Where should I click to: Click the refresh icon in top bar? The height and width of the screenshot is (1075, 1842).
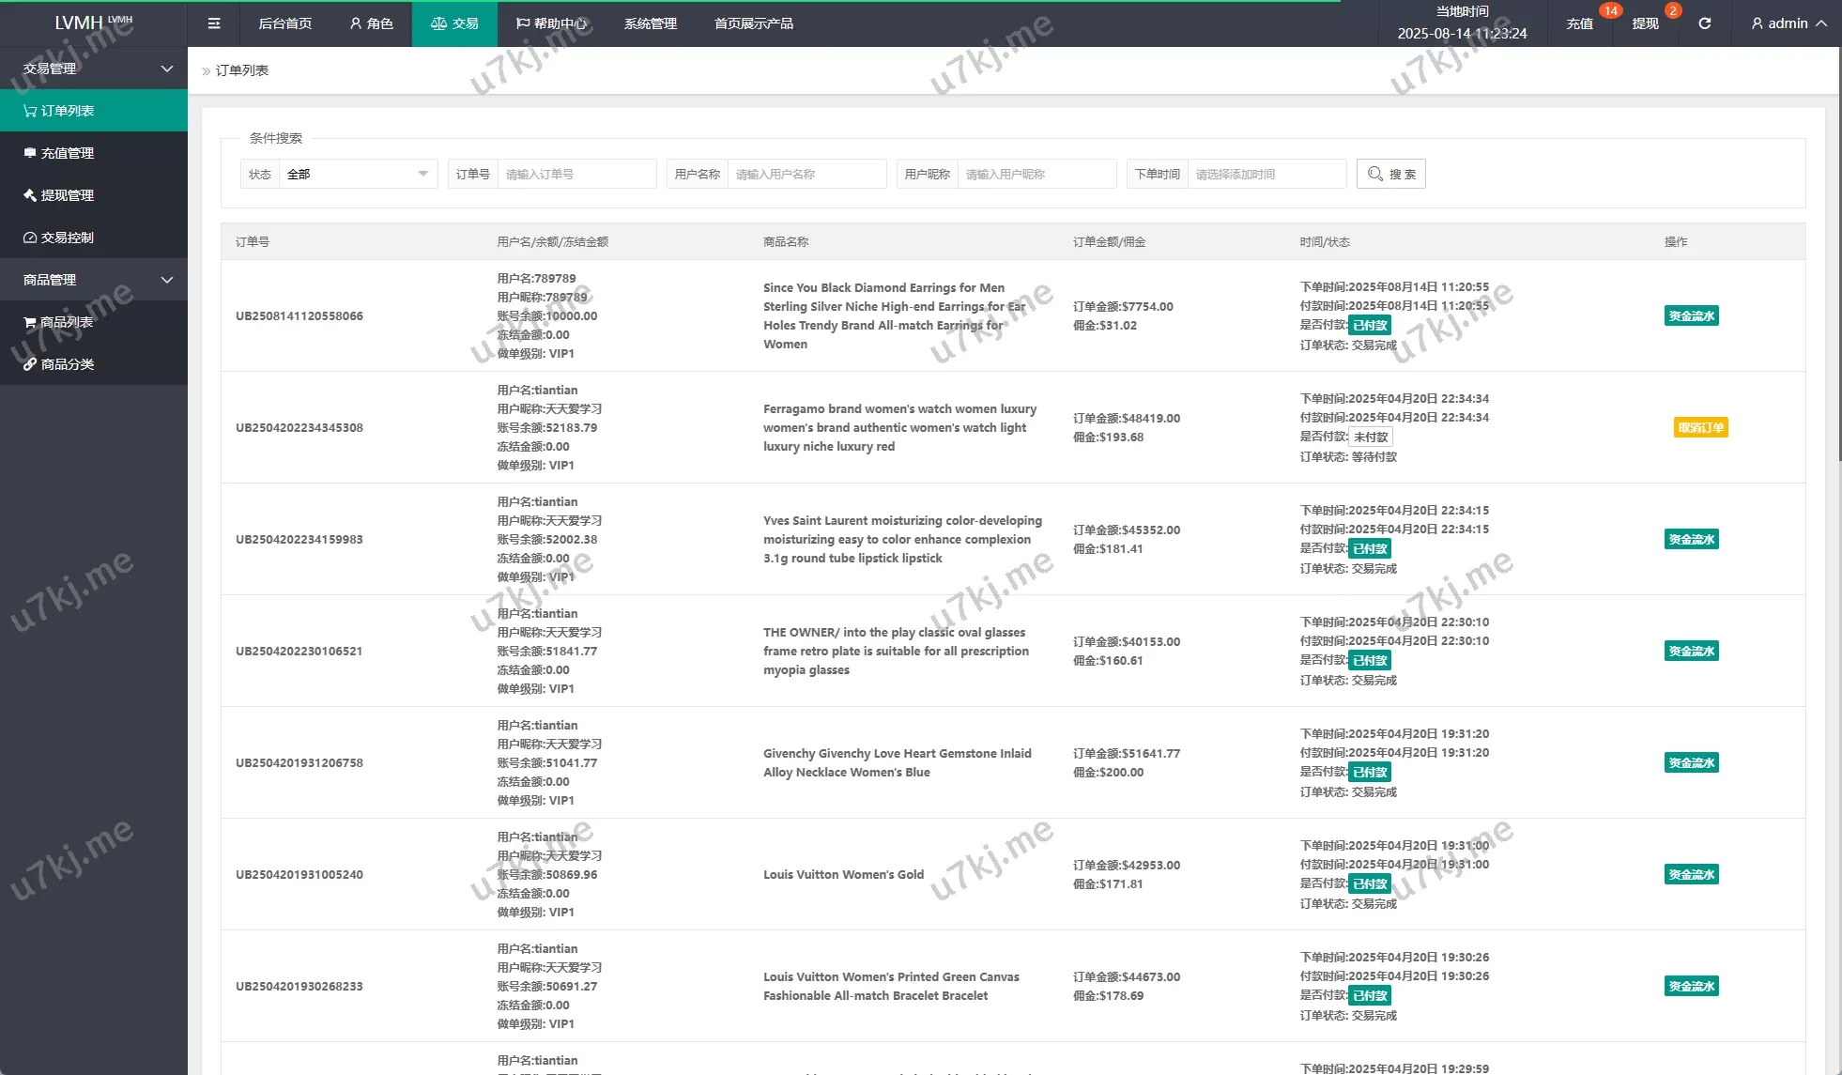(1704, 23)
